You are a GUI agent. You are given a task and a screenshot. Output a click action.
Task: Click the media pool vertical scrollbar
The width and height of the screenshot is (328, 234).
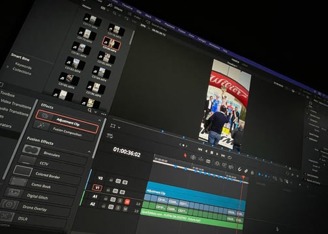pos(132,37)
